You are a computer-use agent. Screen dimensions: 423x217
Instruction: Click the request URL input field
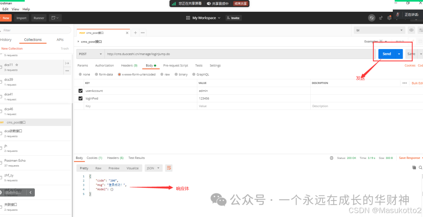pos(239,54)
